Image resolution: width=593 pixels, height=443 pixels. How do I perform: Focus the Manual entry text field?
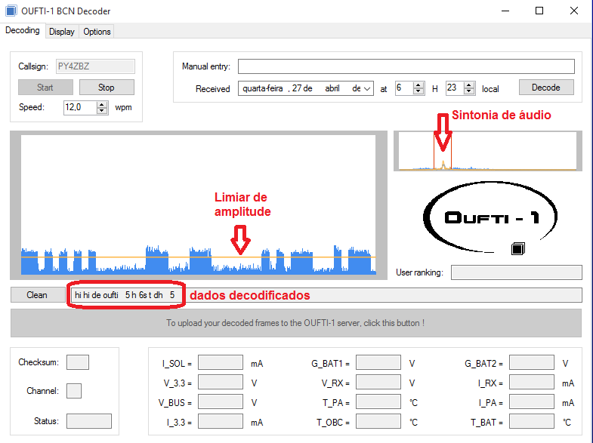(406, 66)
